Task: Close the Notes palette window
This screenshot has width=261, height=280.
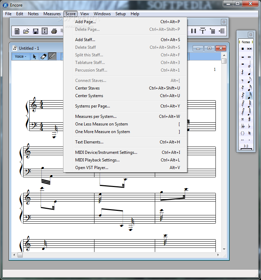Action: point(251,35)
